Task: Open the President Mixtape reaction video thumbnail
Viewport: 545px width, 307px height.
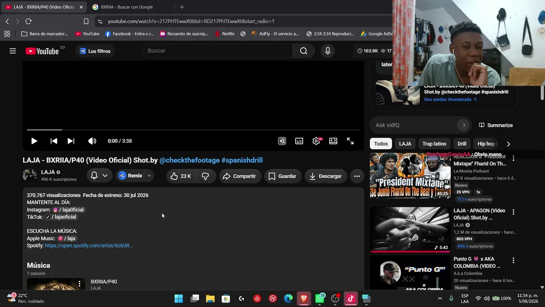Action: [410, 176]
